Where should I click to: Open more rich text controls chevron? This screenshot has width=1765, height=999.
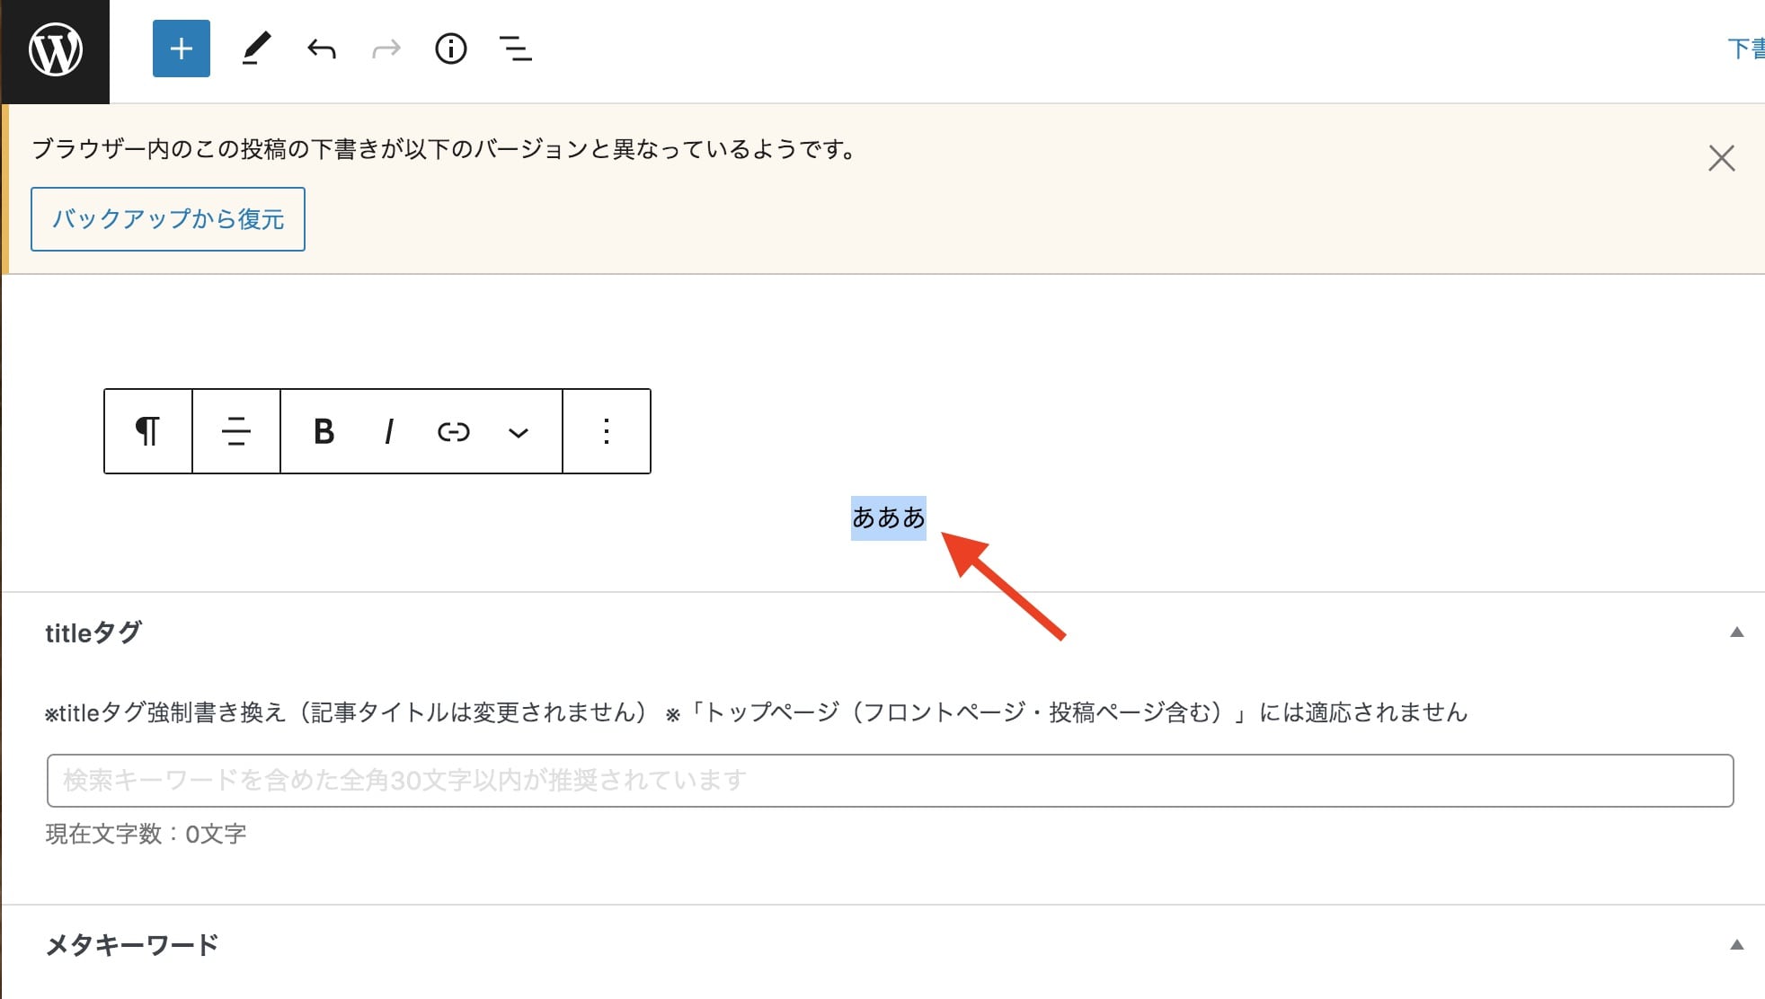tap(519, 432)
